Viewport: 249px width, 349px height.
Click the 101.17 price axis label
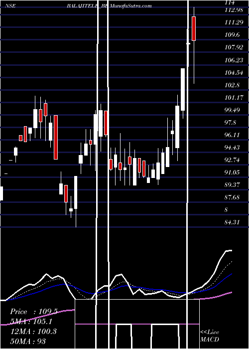pyautogui.click(x=234, y=98)
